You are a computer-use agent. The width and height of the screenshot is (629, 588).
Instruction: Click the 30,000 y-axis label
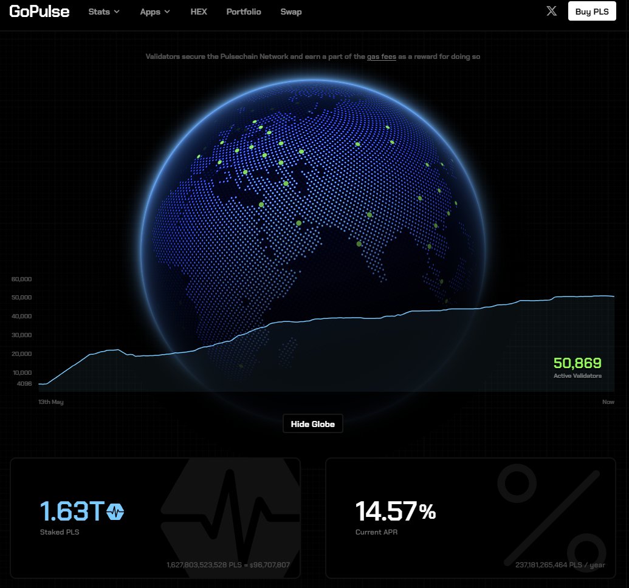coord(21,335)
